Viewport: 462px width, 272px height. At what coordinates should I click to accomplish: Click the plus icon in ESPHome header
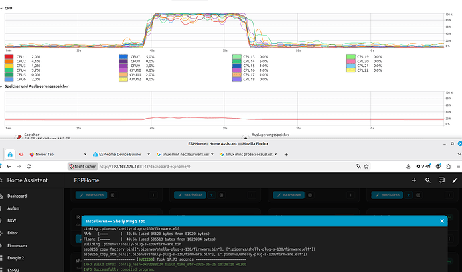[414, 180]
